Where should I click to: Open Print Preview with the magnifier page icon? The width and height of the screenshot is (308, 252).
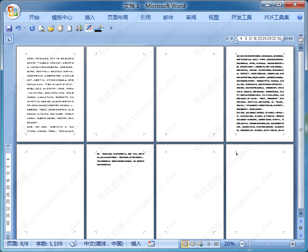[x=41, y=28]
